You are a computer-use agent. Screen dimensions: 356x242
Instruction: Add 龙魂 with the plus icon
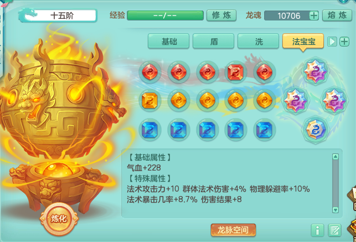314,16
